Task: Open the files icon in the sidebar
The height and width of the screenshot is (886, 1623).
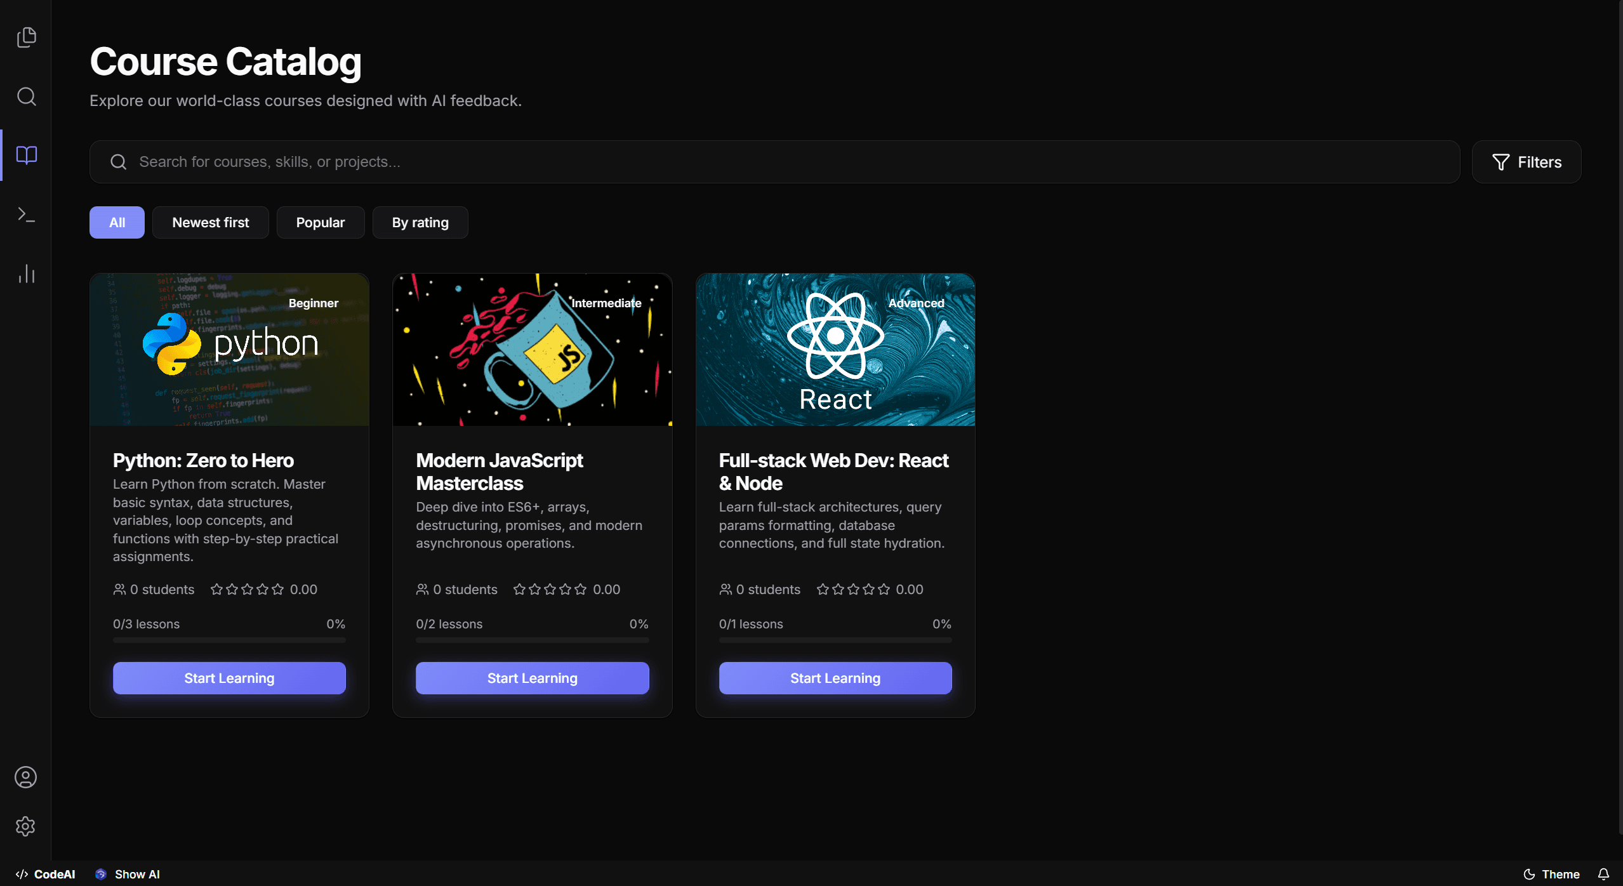Action: pos(26,37)
